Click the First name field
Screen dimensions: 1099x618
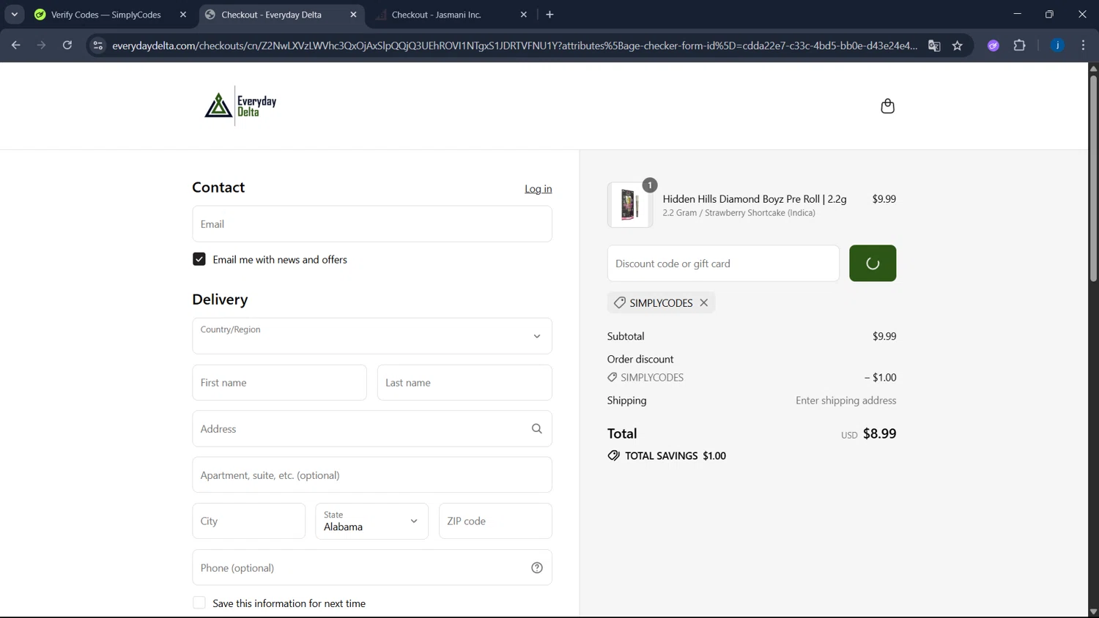280,382
